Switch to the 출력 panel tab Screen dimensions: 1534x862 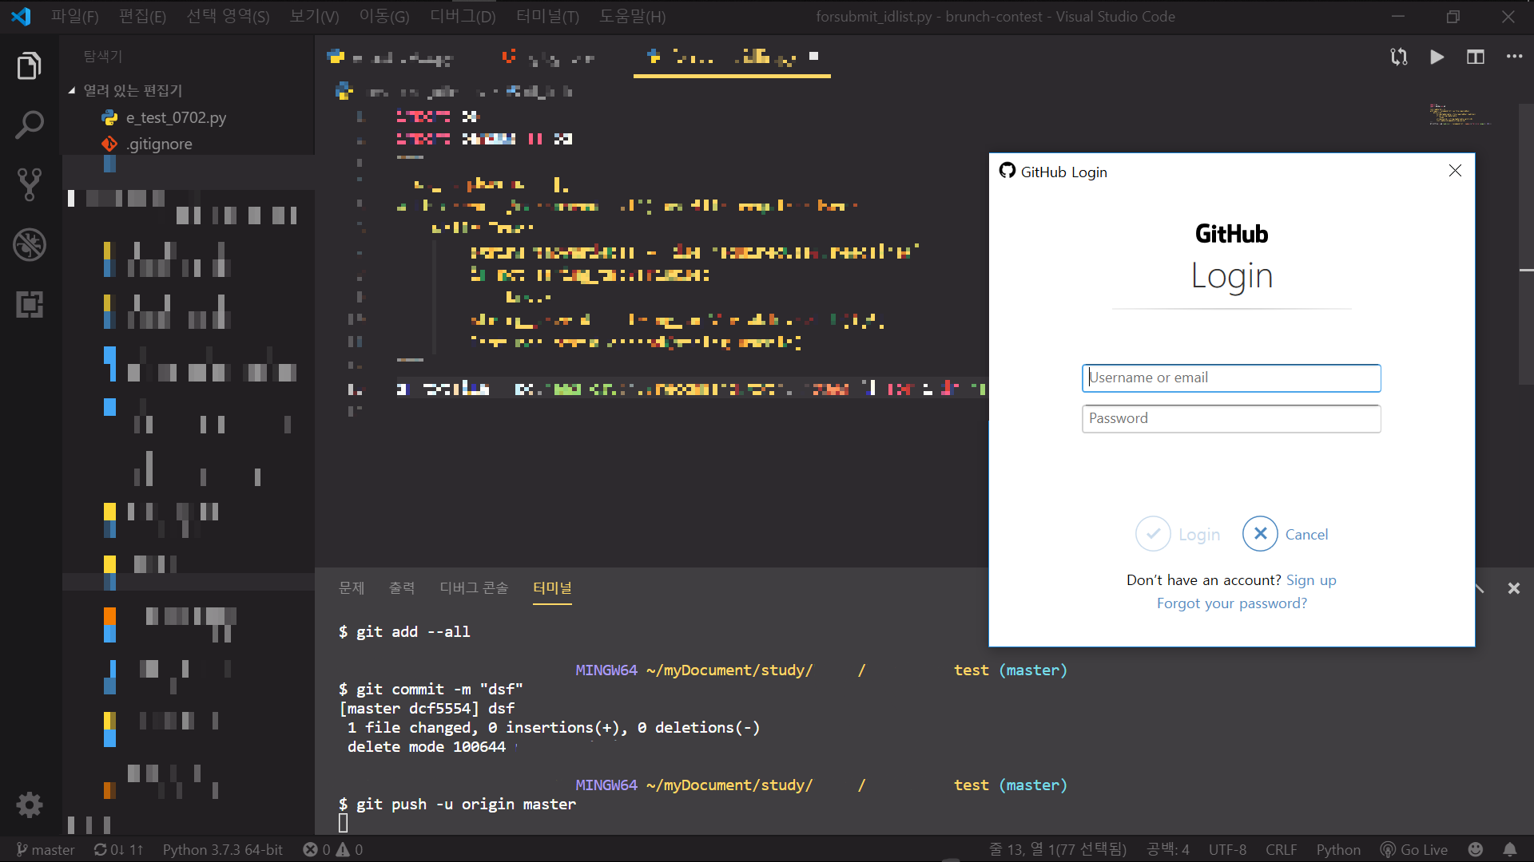point(402,588)
